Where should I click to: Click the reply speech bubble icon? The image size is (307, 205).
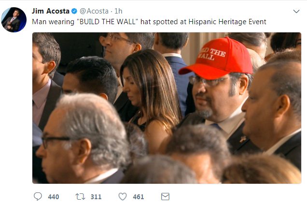(38, 196)
